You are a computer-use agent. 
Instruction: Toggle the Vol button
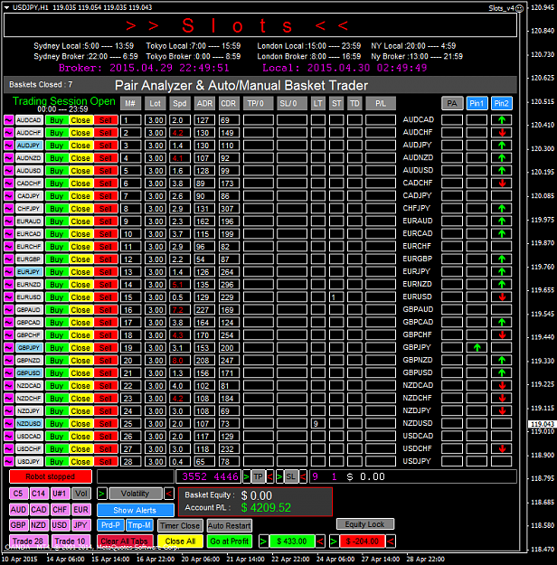[x=81, y=494]
